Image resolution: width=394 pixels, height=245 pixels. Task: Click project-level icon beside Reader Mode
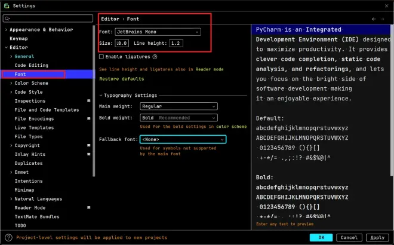[89, 208]
